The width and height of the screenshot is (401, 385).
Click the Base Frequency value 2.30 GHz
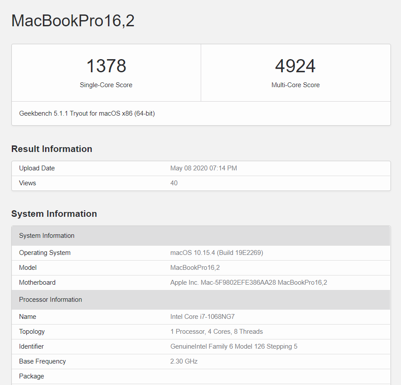click(184, 361)
